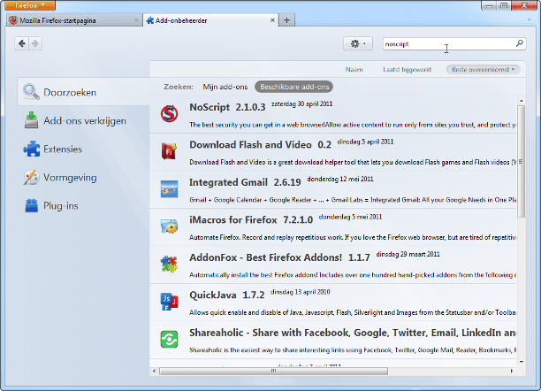Click the horizontal scrollbar thumb
The height and width of the screenshot is (391, 541).
(273, 371)
